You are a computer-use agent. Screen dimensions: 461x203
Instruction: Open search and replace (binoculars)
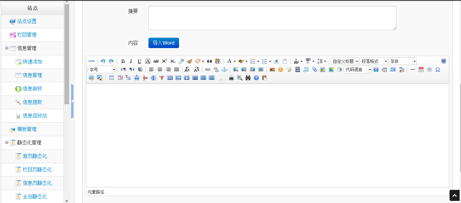[x=248, y=78]
